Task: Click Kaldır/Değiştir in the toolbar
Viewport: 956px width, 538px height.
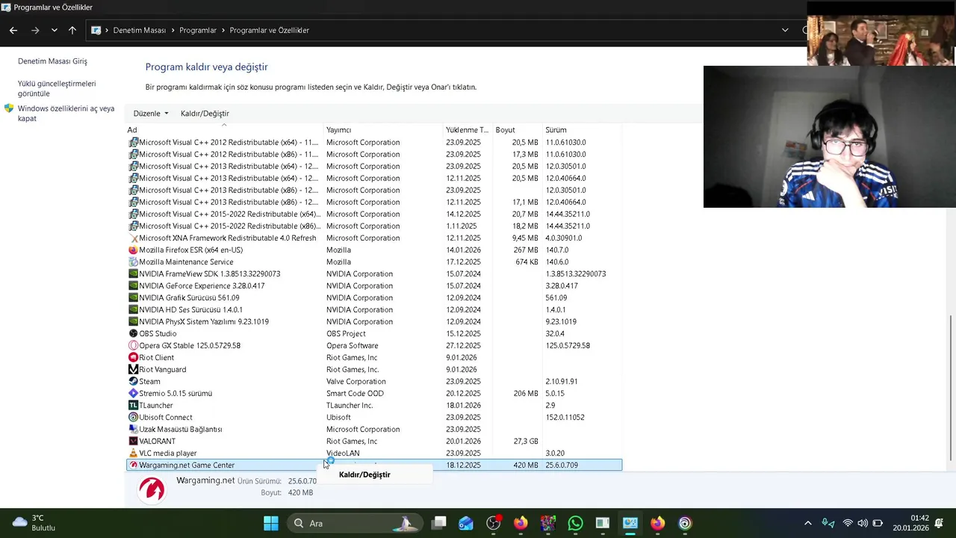Action: (205, 114)
